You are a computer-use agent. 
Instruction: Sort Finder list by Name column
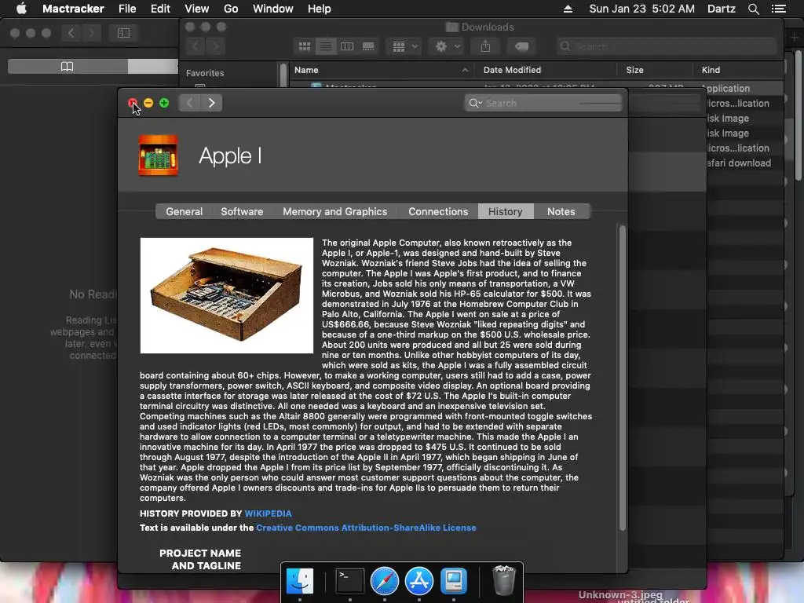click(x=382, y=70)
